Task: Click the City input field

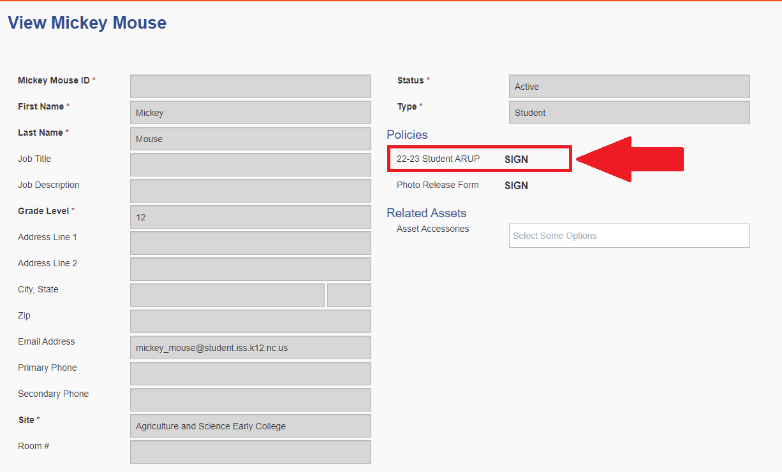Action: [227, 296]
